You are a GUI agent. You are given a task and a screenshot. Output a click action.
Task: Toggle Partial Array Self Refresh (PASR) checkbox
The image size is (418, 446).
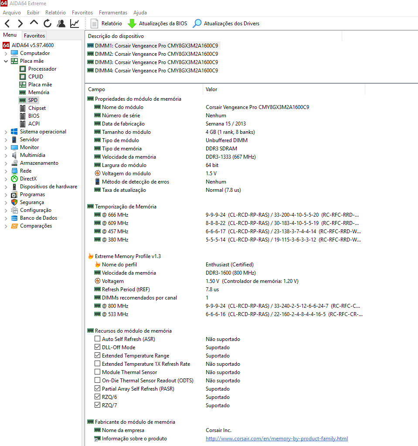(x=97, y=388)
